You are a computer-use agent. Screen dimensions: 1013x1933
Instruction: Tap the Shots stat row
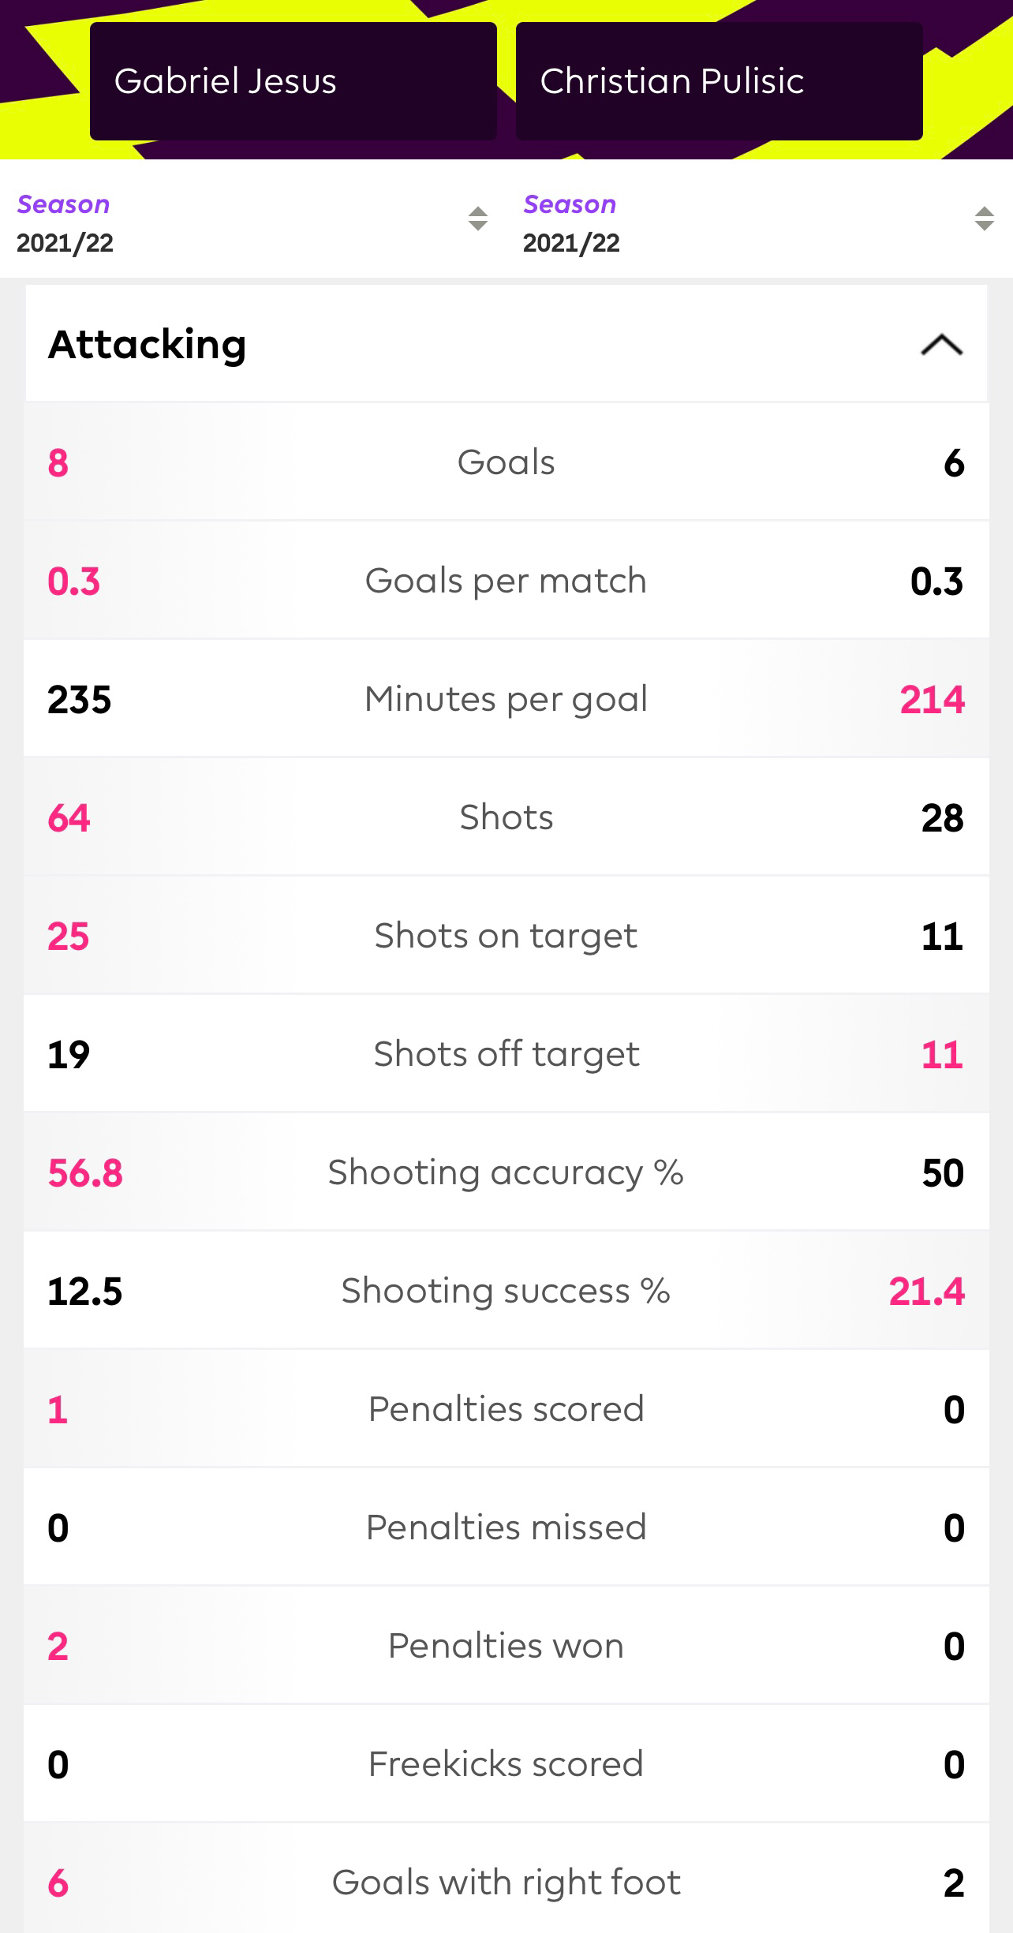coord(506,817)
